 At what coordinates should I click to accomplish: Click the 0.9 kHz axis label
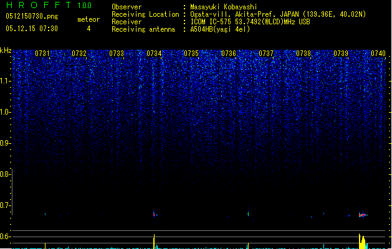(x=6, y=143)
